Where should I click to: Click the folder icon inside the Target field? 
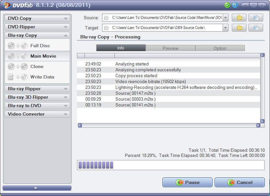(x=106, y=28)
